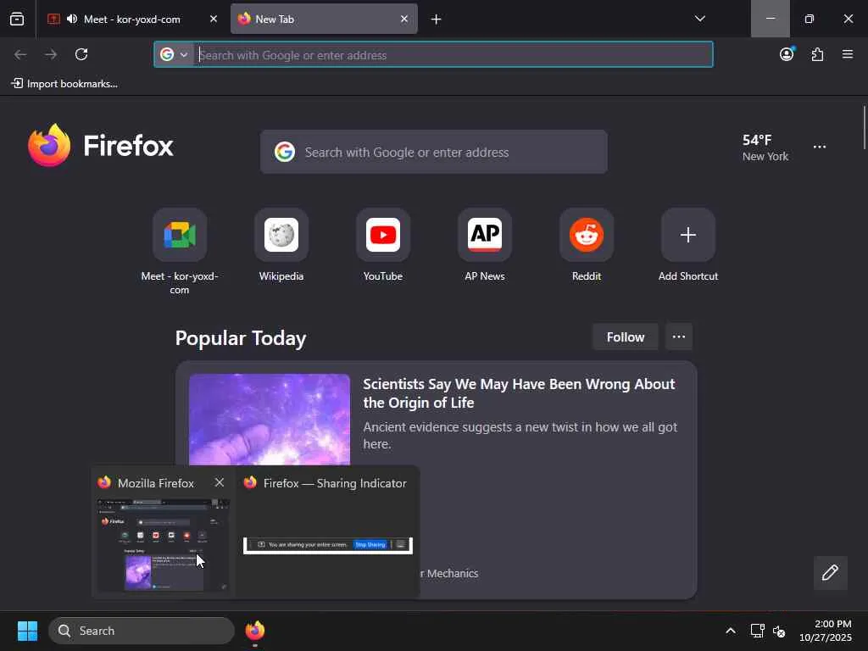Expand the list all tabs chevron

click(699, 19)
